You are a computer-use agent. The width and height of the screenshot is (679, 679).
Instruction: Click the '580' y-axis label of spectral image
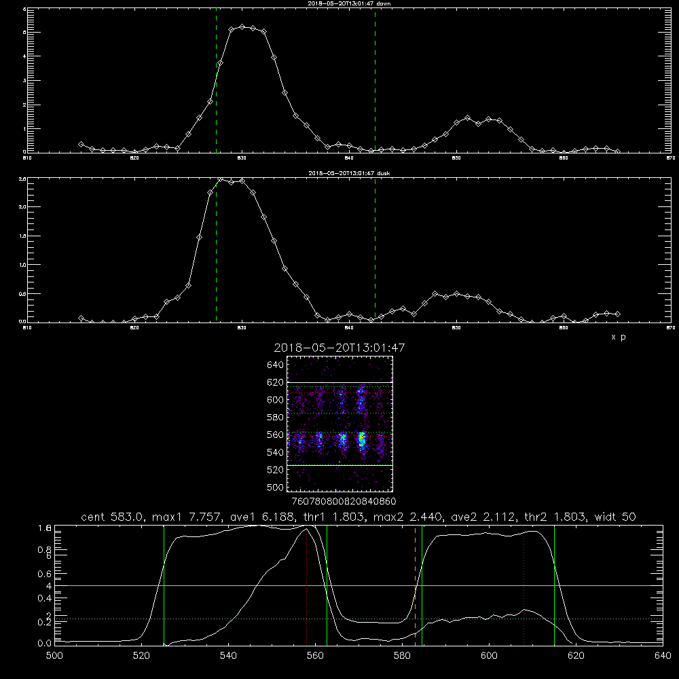coord(275,417)
